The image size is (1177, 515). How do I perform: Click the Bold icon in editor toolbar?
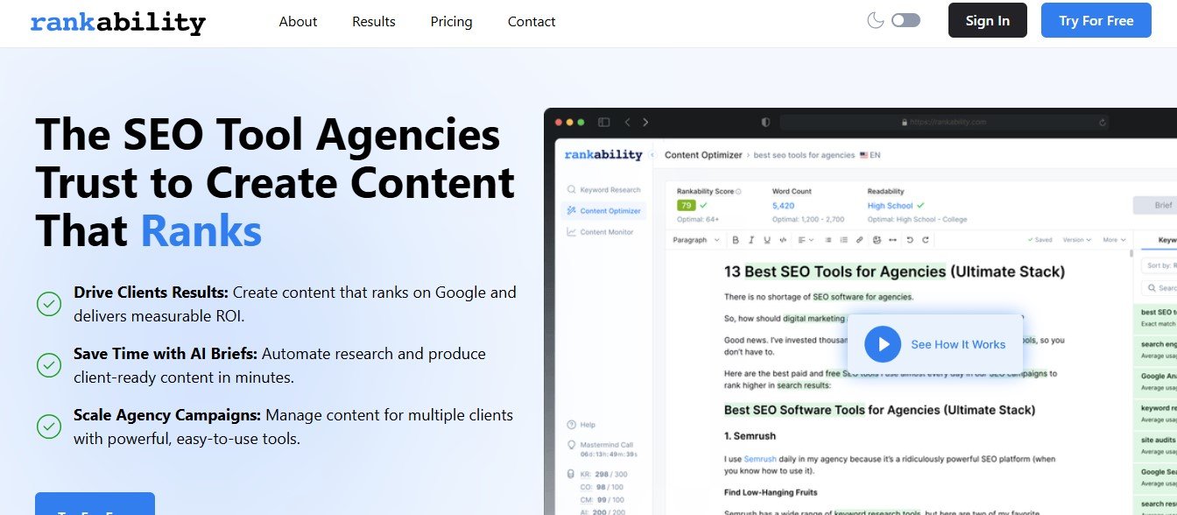pos(736,240)
